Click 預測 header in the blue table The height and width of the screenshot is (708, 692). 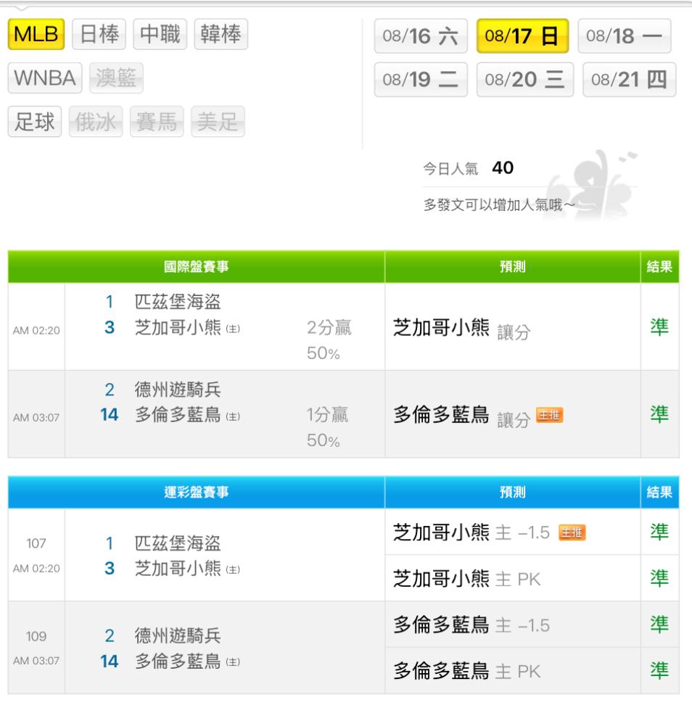pos(513,492)
